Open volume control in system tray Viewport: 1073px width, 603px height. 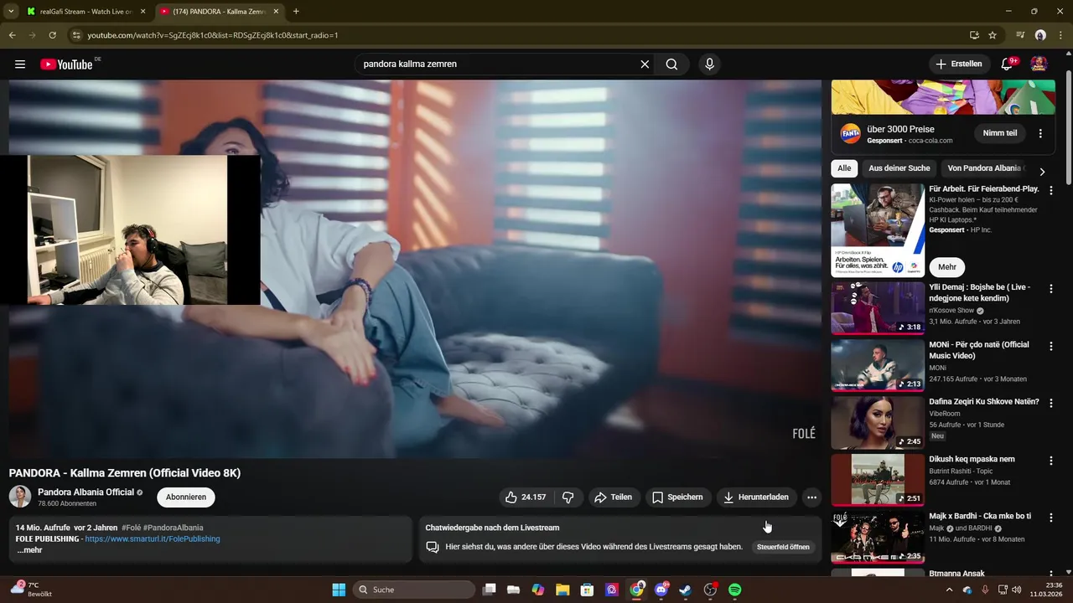pyautogui.click(x=1018, y=590)
